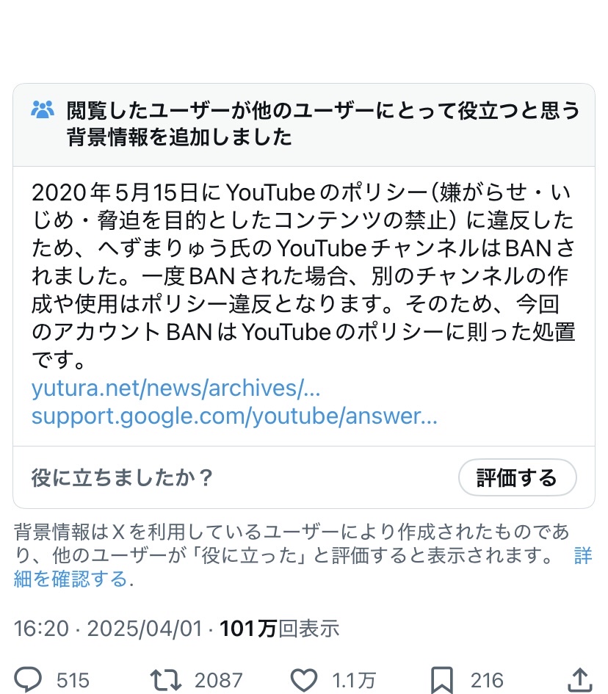Tap the reply speech bubble icon
608x694 pixels.
(28, 679)
